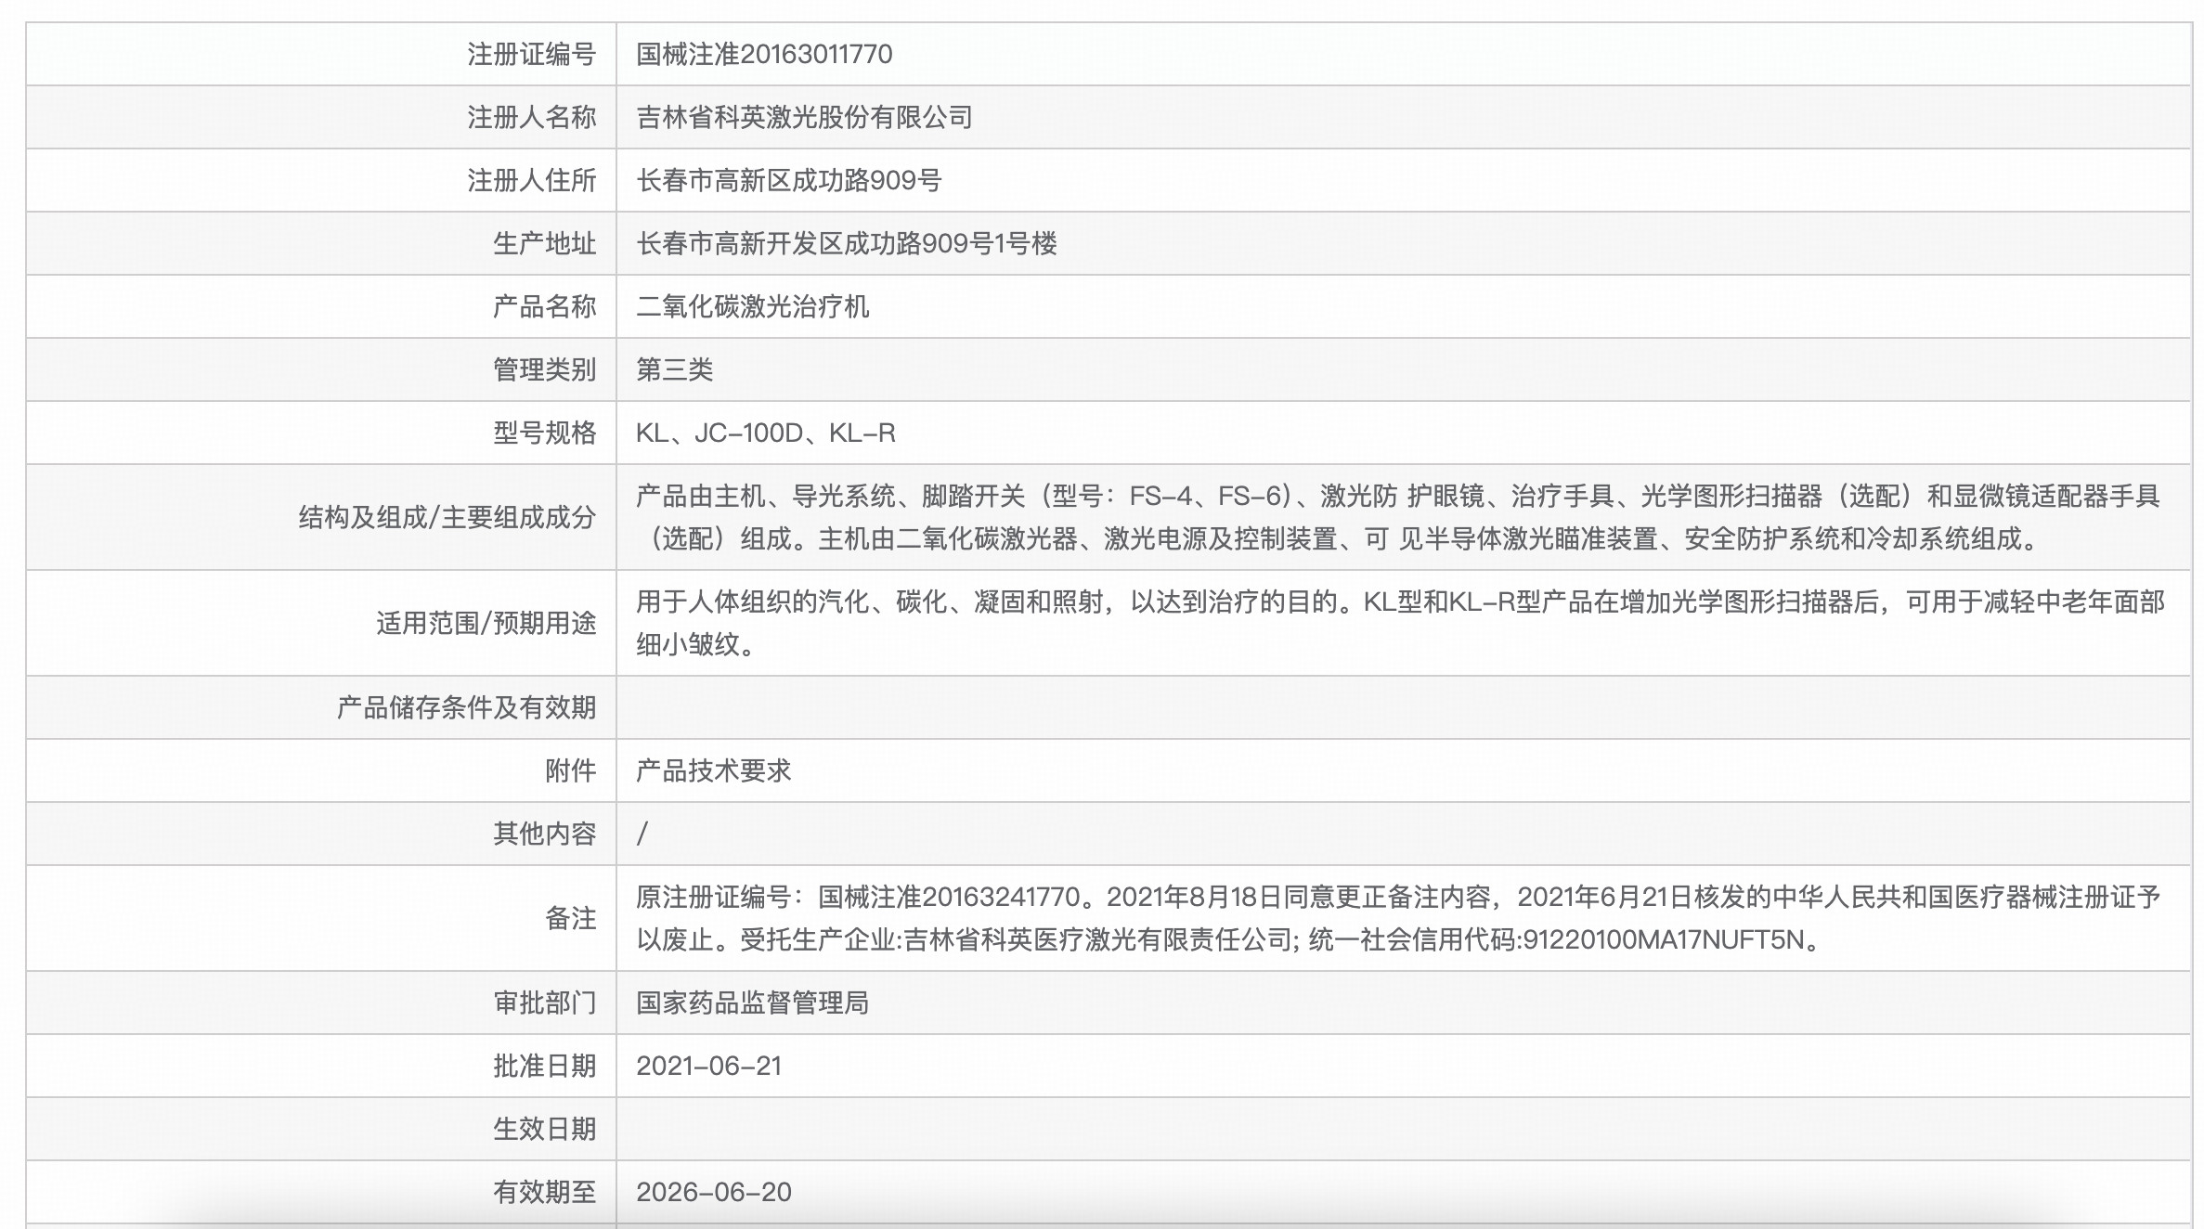The width and height of the screenshot is (2204, 1229).
Task: Open the 产品技术要求 attachment
Action: (x=716, y=770)
